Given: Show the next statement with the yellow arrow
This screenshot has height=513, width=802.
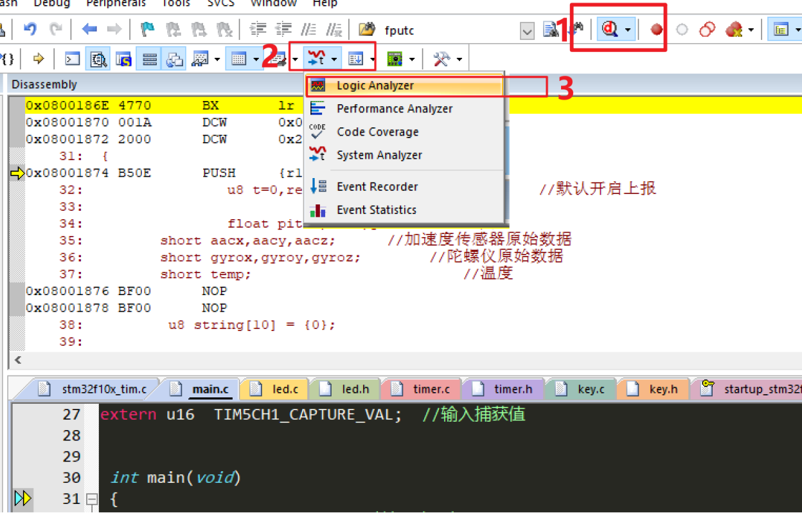Looking at the screenshot, I should (39, 59).
